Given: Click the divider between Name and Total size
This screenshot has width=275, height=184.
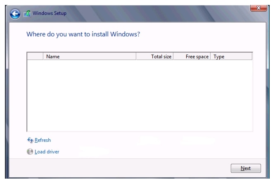Looking at the screenshot, I should (137, 57).
